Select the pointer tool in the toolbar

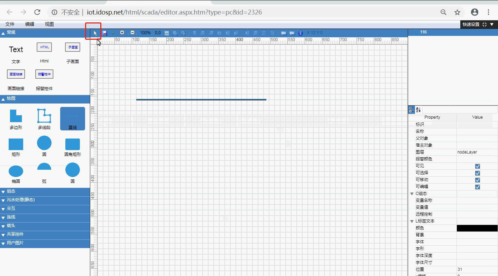(x=95, y=33)
